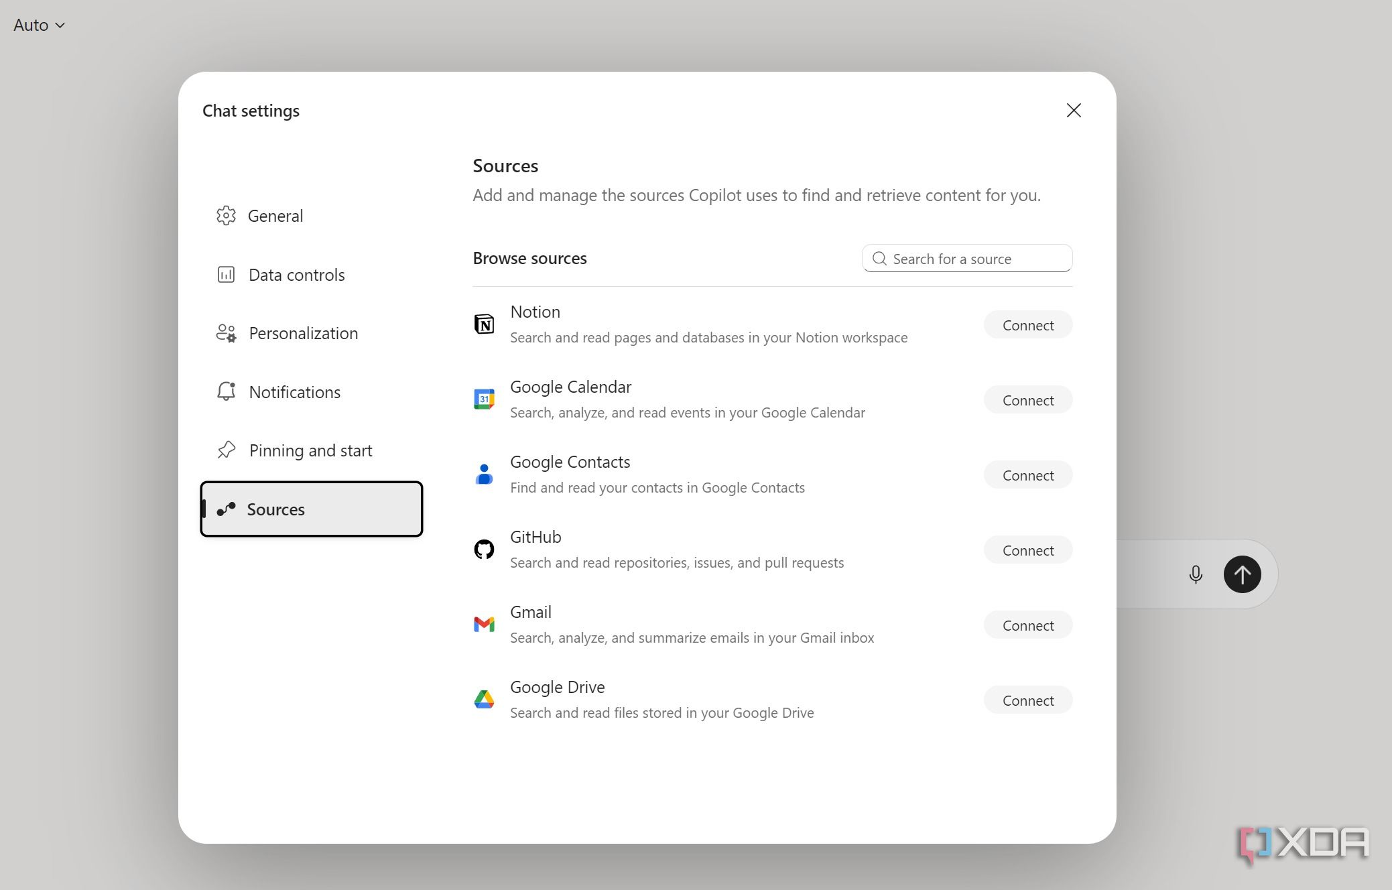Image resolution: width=1392 pixels, height=890 pixels.
Task: Click 'Search and read files stored in your Google Drive'
Action: (x=662, y=712)
